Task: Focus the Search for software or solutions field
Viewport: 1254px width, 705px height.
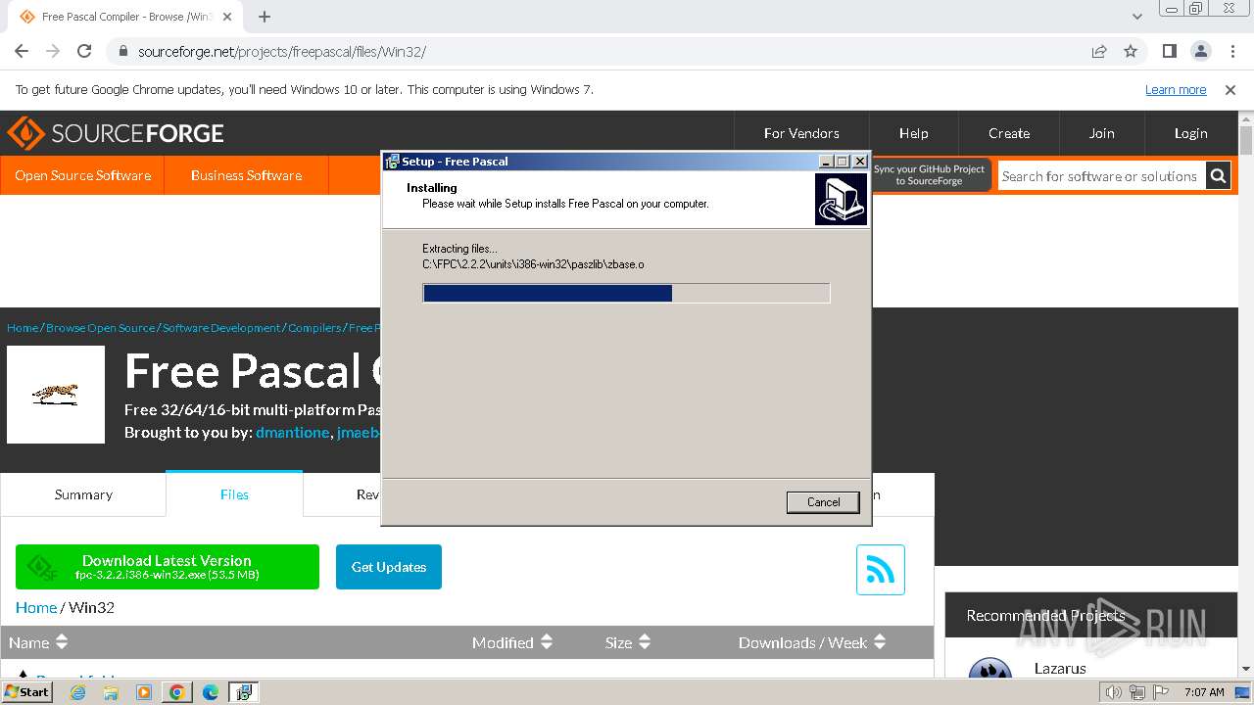Action: pyautogui.click(x=1101, y=176)
